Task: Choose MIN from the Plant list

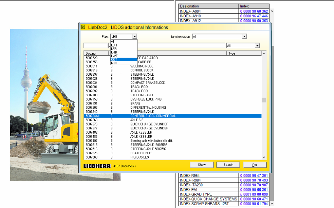Action: click(114, 63)
